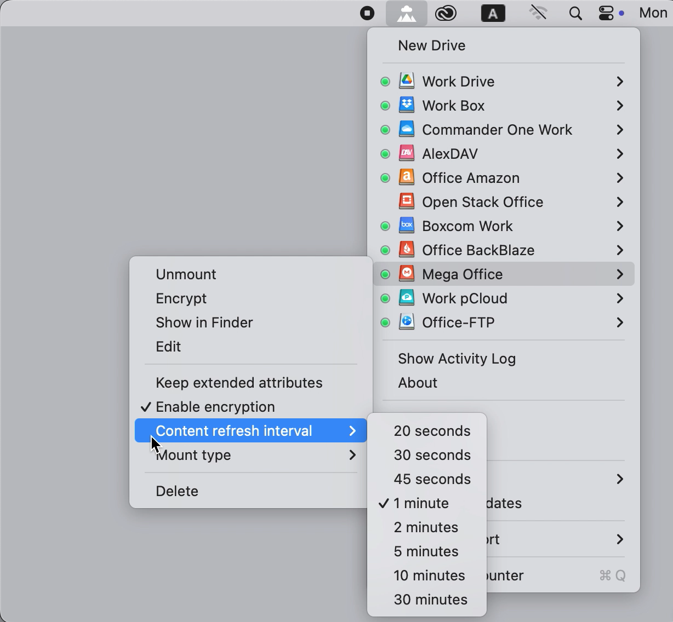This screenshot has width=673, height=622.
Task: Click the stop recording menu bar icon
Action: 367,13
